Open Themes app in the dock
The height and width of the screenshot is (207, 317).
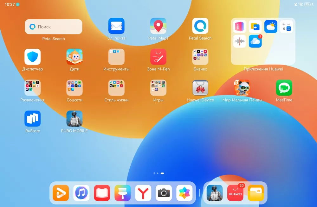[x=122, y=193]
